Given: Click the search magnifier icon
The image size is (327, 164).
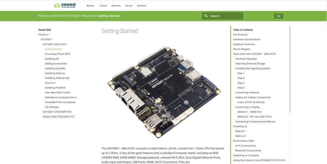Looking at the screenshot, I should [206, 16].
